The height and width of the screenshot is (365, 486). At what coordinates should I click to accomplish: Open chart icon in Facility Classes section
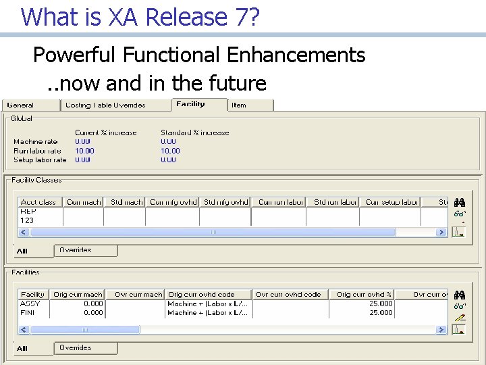459,232
